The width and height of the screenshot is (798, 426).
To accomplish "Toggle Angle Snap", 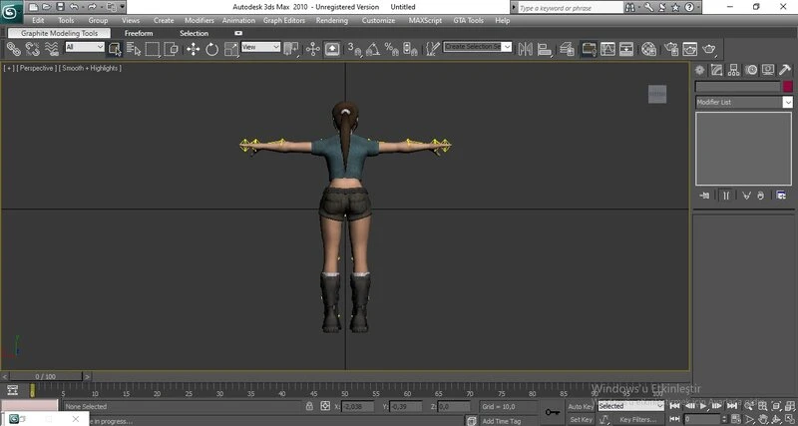I will [x=372, y=49].
